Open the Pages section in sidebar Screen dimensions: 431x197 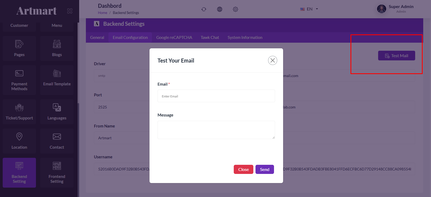[x=19, y=48]
